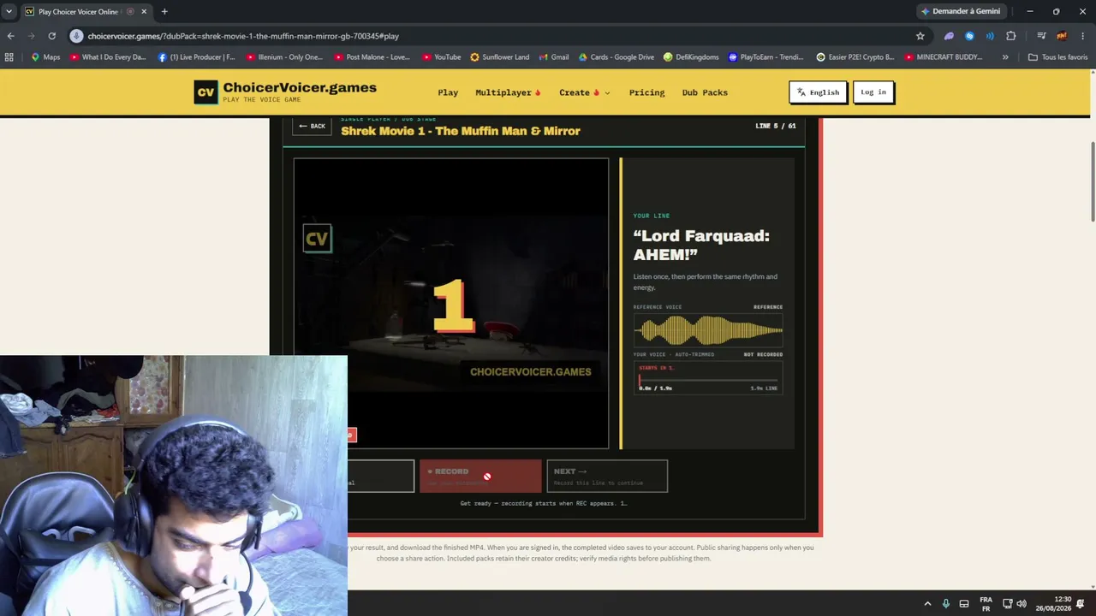Click the purple extension icon in toolbar

click(x=949, y=36)
